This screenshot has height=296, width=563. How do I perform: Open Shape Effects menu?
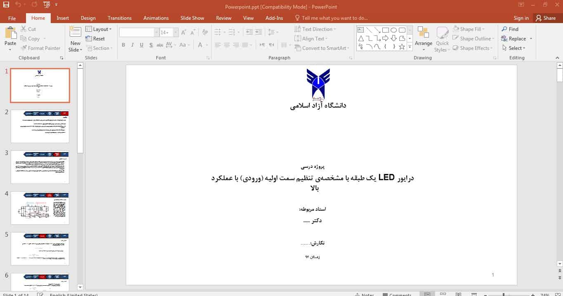[x=473, y=48]
